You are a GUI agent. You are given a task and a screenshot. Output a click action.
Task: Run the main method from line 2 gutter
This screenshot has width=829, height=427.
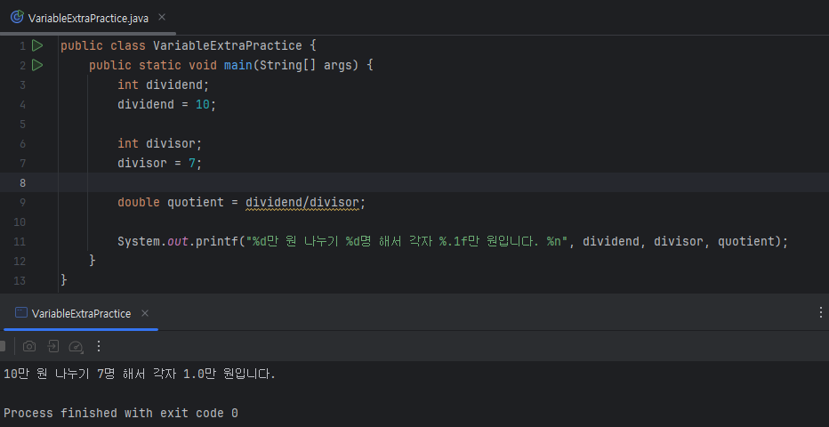coord(37,66)
